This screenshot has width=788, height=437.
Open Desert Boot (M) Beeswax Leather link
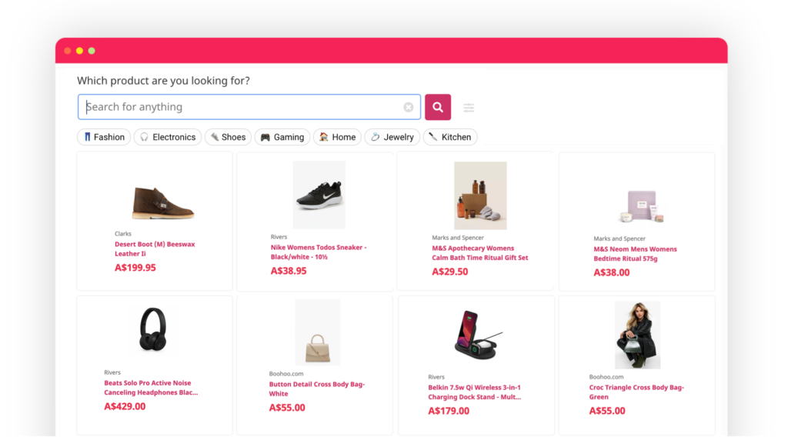tap(155, 249)
